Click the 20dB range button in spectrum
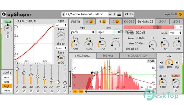The width and height of the screenshot is (184, 105). (151, 61)
